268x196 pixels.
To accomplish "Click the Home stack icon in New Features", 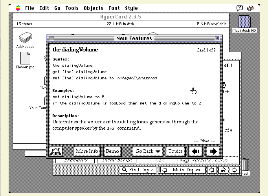I will point(55,151).
